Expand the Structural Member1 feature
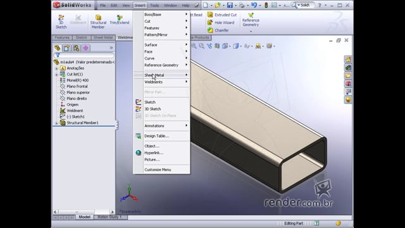Viewport: 405px width, 228px height. click(56, 123)
